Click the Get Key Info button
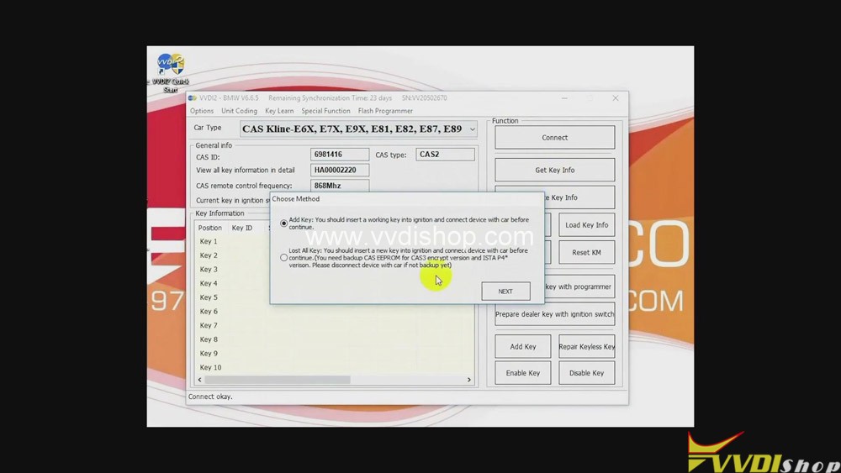This screenshot has height=473, width=841. click(554, 171)
